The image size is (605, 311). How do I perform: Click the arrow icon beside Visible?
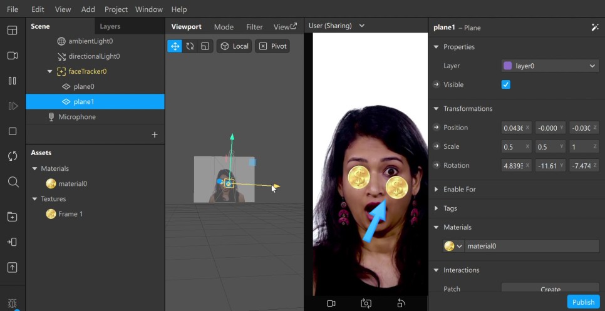click(x=437, y=84)
